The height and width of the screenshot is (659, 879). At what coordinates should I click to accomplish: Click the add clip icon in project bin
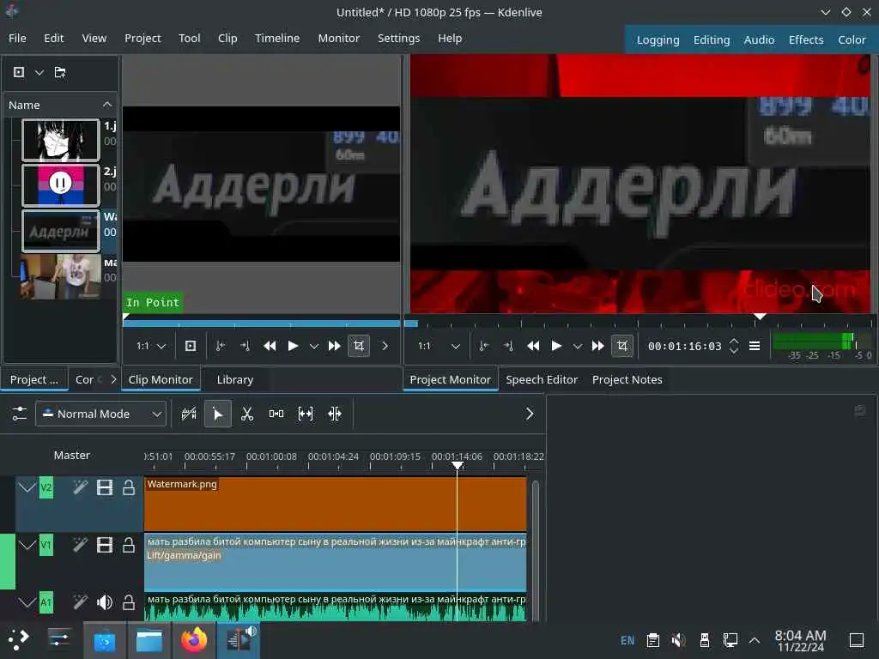pos(19,72)
